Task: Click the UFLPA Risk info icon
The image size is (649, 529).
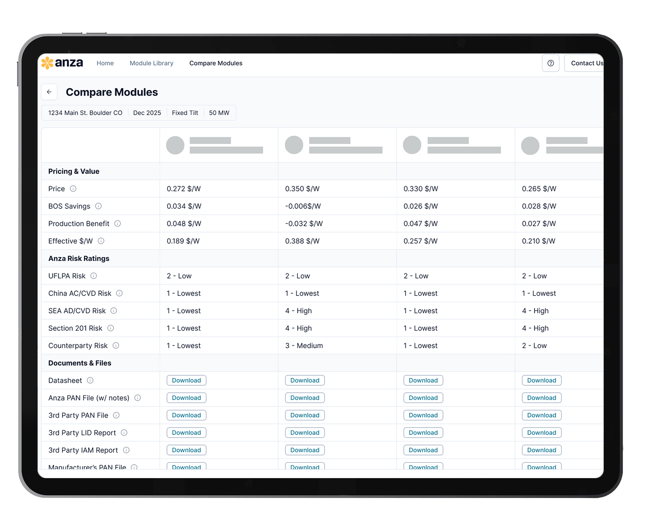Action: (94, 276)
